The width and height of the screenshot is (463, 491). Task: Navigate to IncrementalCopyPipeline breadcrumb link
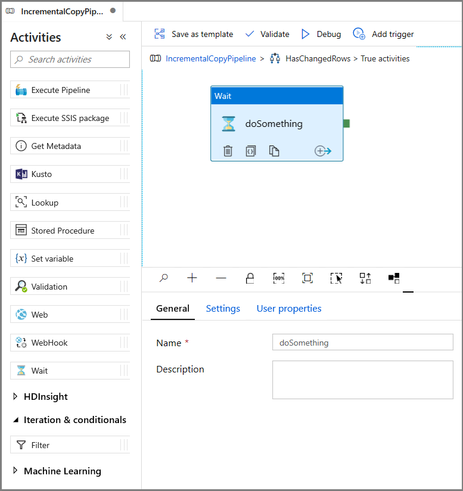click(211, 58)
